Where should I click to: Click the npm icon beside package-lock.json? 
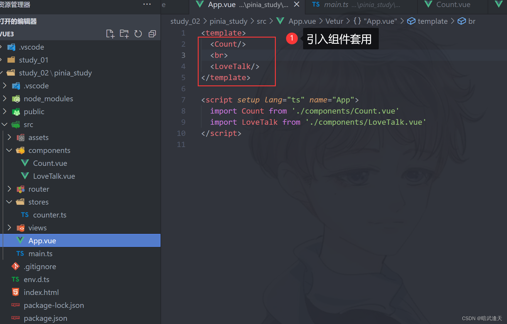click(x=16, y=305)
